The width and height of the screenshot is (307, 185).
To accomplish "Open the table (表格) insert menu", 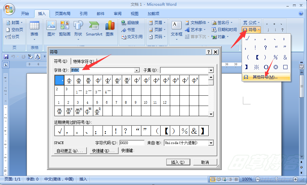I will pos(34,31).
